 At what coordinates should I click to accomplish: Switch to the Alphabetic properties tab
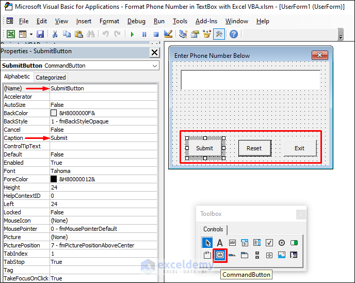[x=17, y=76]
